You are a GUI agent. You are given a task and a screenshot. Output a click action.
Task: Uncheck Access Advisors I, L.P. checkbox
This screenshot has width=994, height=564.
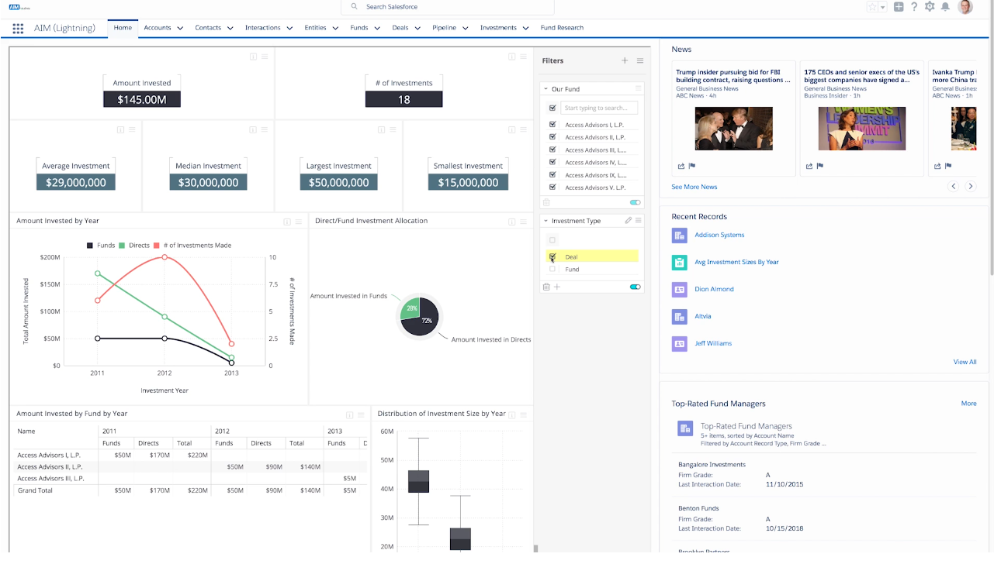[552, 124]
